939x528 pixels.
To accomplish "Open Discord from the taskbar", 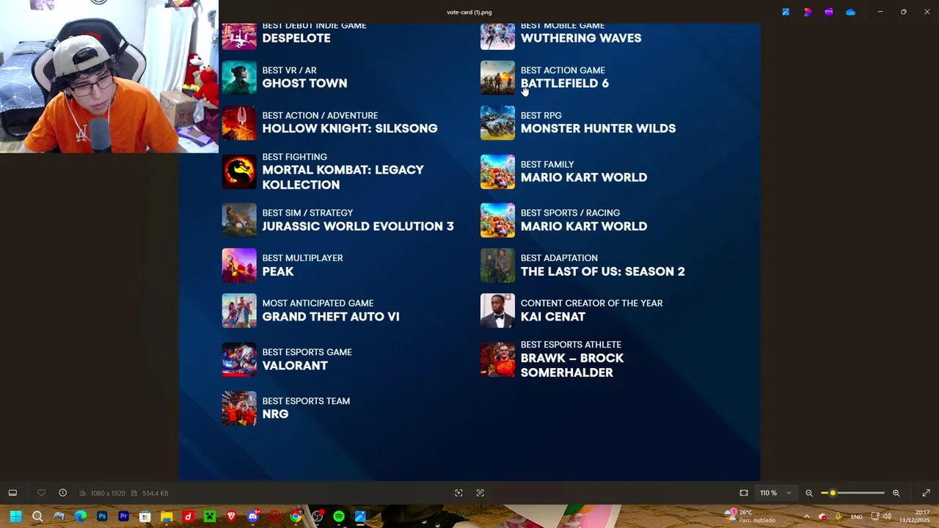I will [253, 516].
